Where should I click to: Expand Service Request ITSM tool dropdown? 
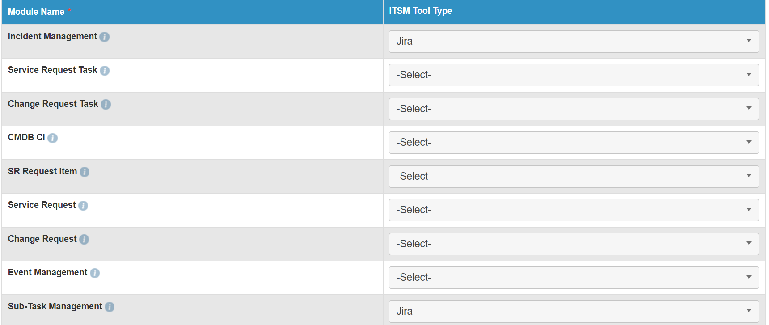[574, 210]
